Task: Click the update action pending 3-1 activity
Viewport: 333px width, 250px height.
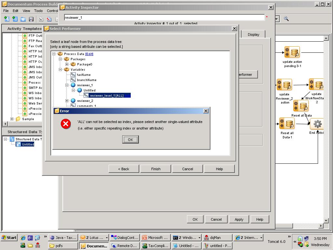Action: click(292, 52)
